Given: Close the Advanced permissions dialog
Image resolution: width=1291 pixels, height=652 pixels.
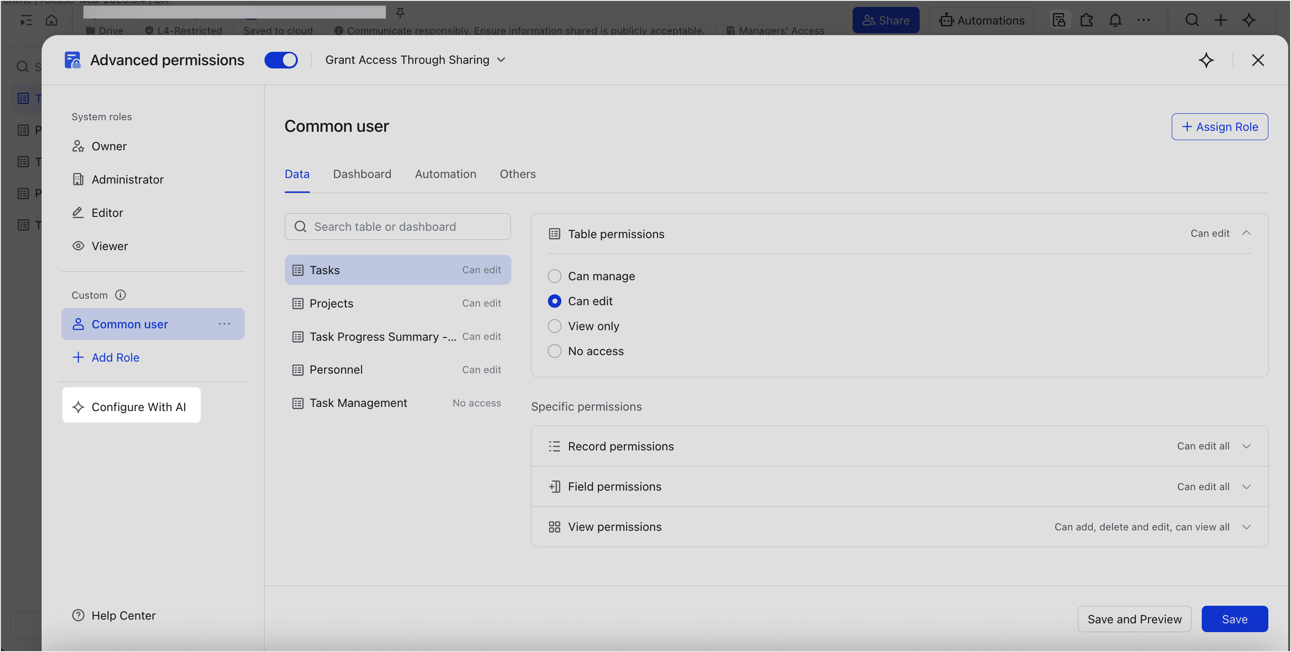Looking at the screenshot, I should point(1257,60).
